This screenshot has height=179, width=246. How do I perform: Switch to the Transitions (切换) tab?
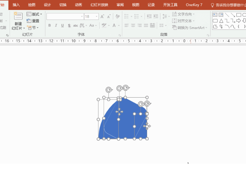point(63,5)
